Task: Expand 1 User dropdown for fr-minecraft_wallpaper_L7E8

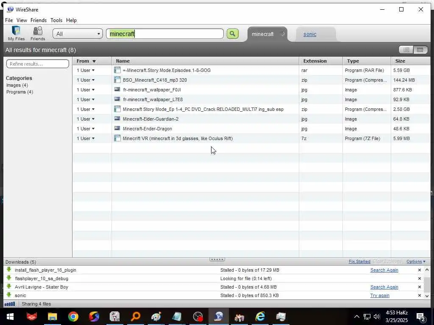Action: pyautogui.click(x=86, y=99)
